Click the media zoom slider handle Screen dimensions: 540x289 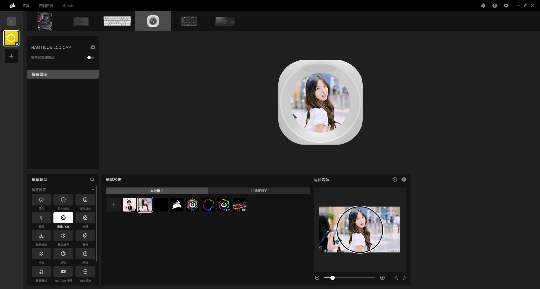(333, 278)
